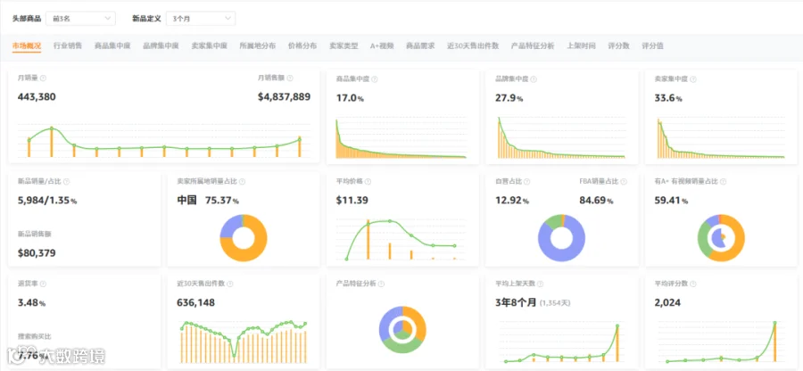Open the 产品特征分析 tab
Screen dimensions: 803x371
tap(533, 45)
